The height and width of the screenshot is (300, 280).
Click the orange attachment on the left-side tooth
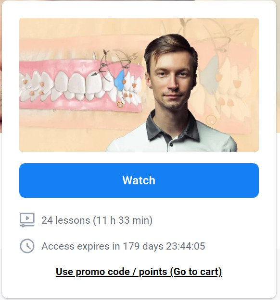(x=25, y=82)
